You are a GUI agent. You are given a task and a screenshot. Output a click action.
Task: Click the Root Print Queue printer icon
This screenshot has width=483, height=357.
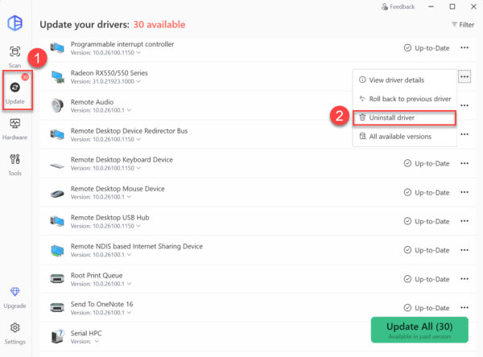(57, 279)
